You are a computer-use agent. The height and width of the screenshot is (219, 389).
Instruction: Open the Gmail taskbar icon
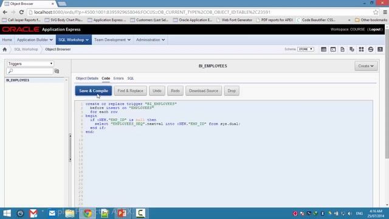point(33,214)
